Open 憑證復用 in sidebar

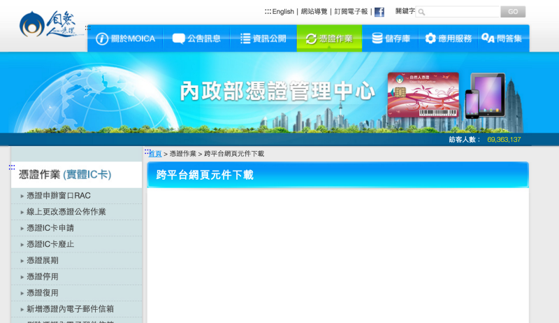click(43, 293)
